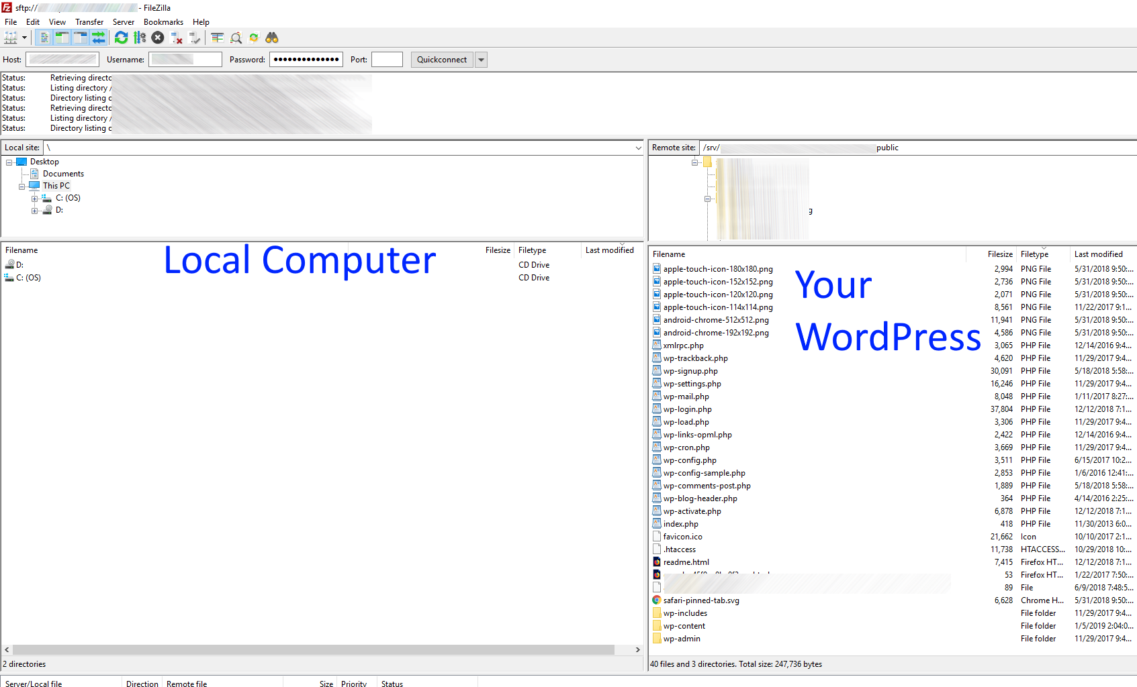The height and width of the screenshot is (687, 1137).
Task: Open directory listing filters dialog
Action: click(x=218, y=38)
